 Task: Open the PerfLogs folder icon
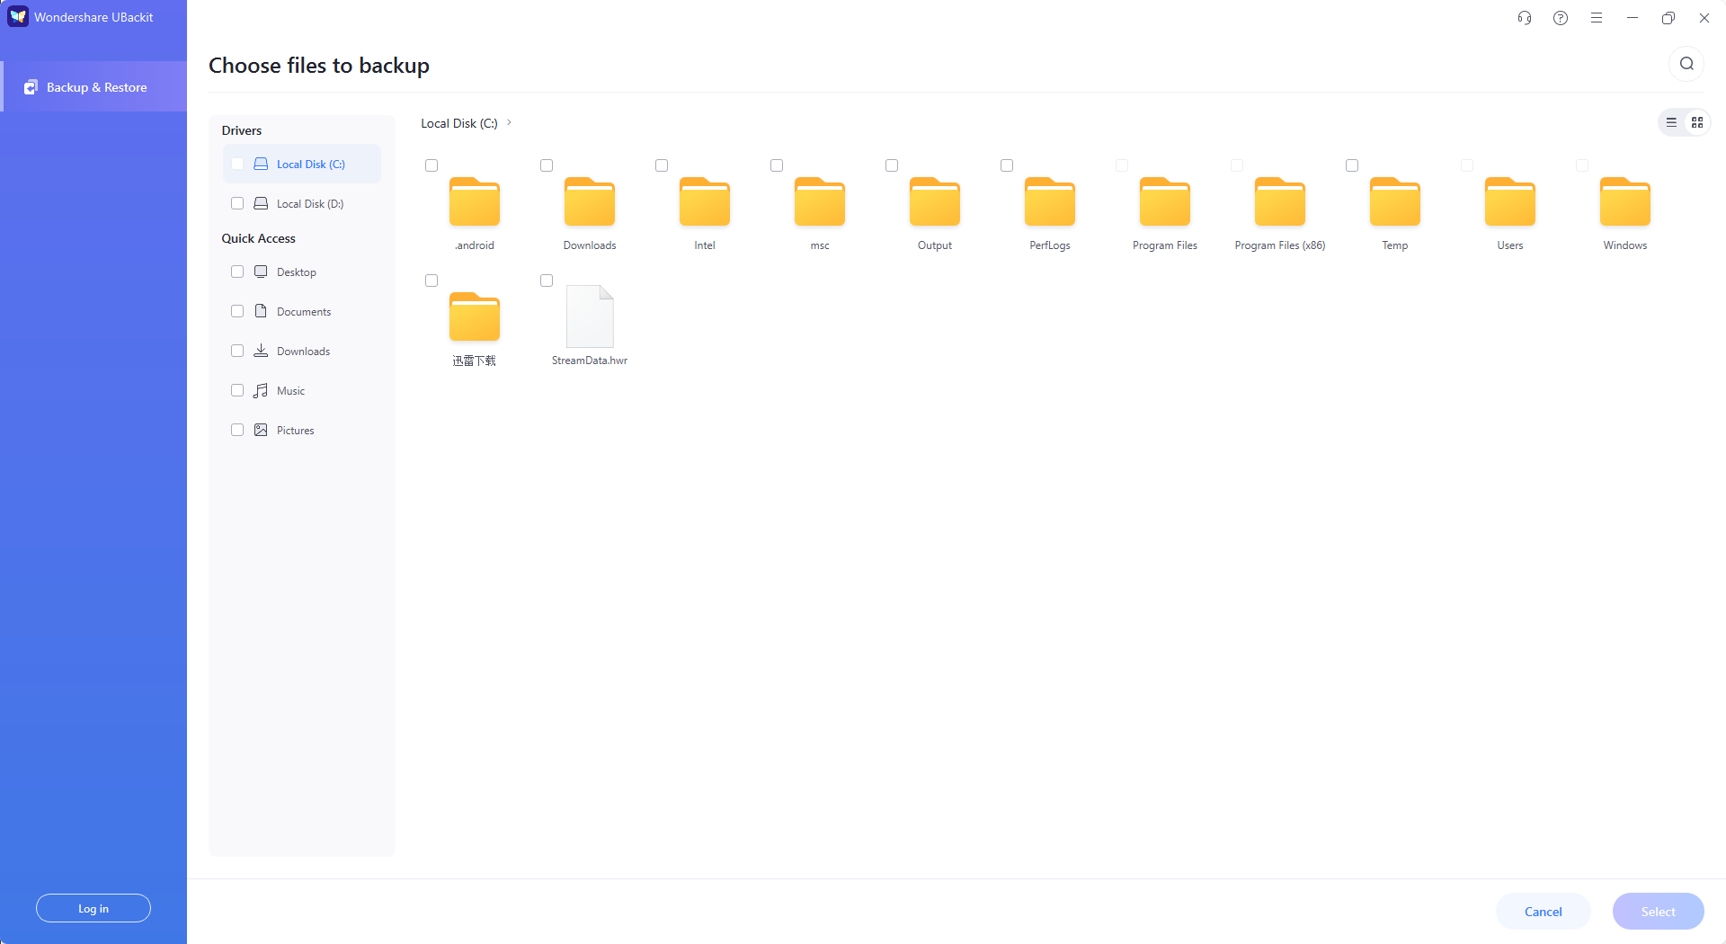(1050, 201)
